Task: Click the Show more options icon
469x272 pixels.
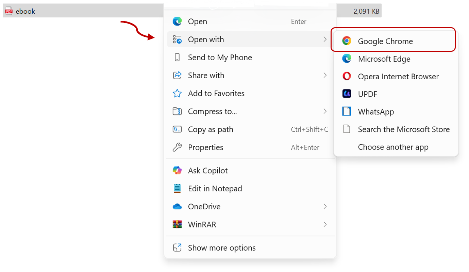Action: 177,248
